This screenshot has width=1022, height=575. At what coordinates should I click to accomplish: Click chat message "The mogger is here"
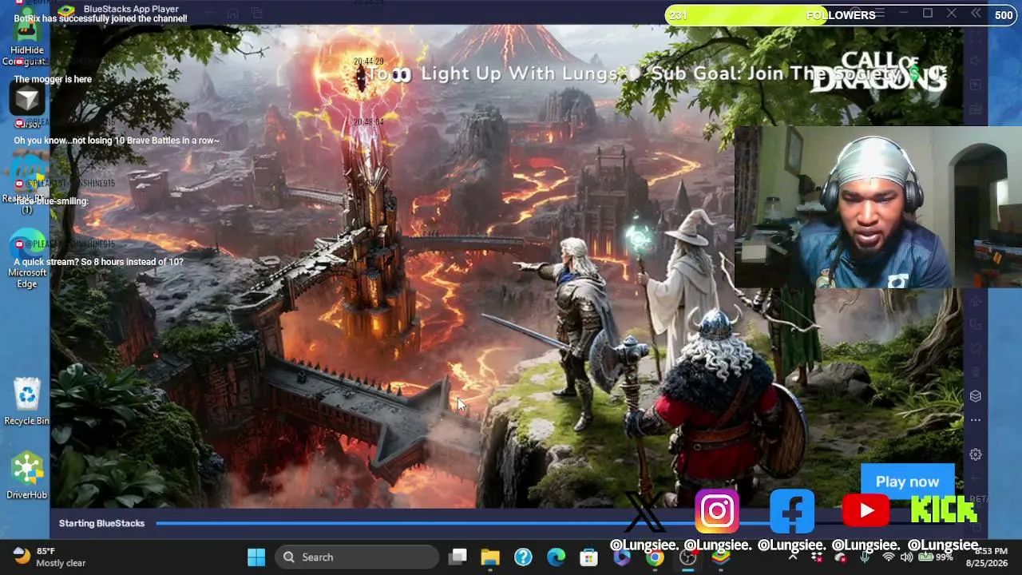pos(53,79)
